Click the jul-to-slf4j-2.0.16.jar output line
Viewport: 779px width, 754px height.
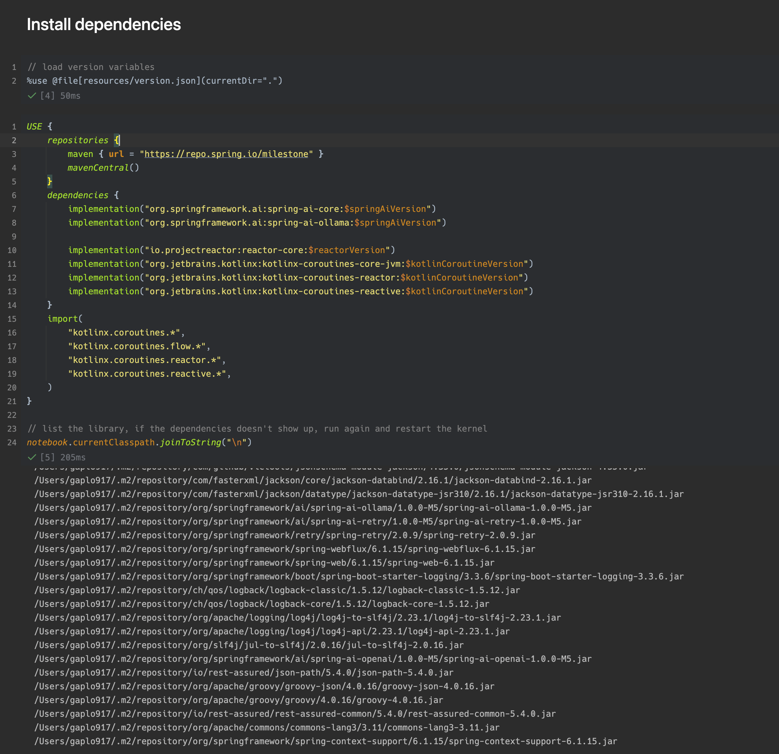coord(249,645)
